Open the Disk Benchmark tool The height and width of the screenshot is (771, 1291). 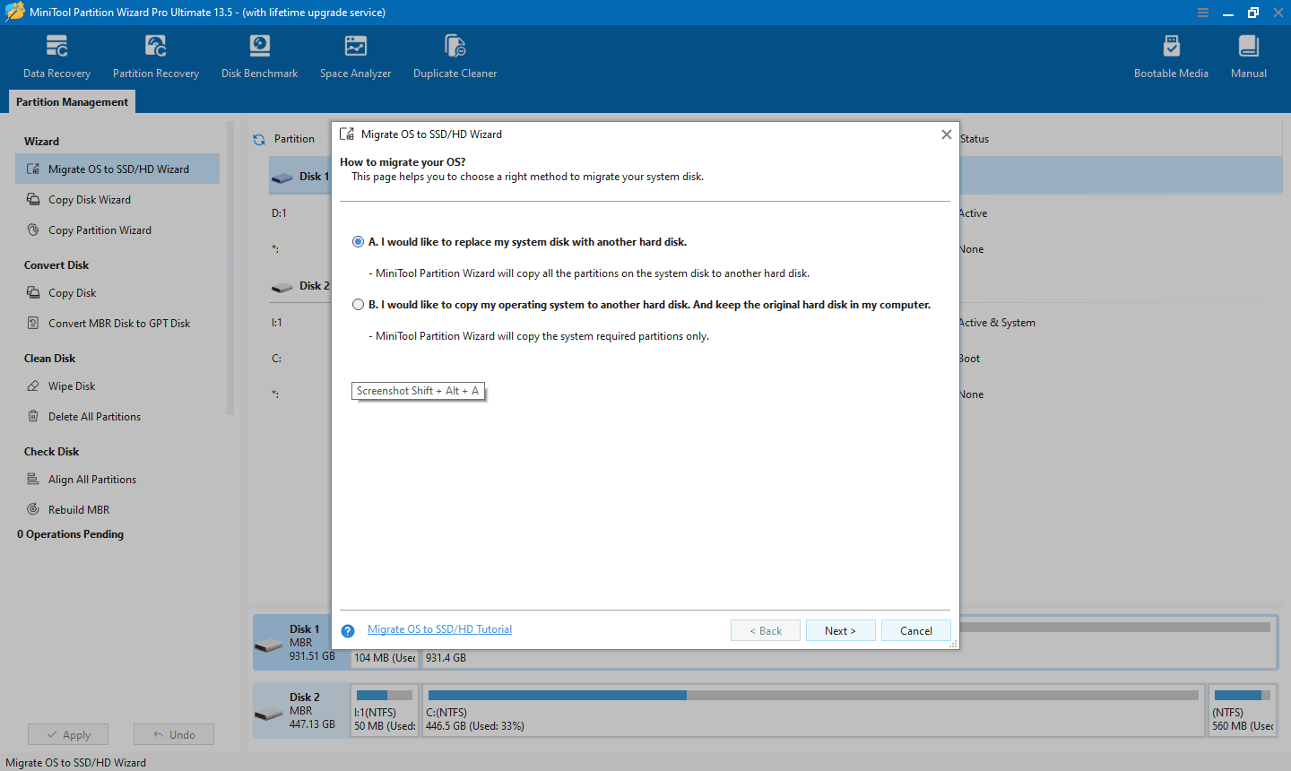[259, 54]
